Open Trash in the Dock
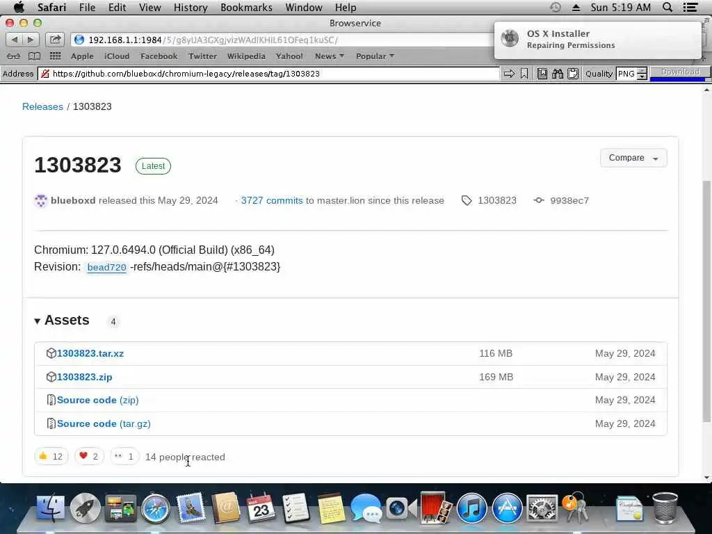Image resolution: width=712 pixels, height=534 pixels. click(x=665, y=508)
